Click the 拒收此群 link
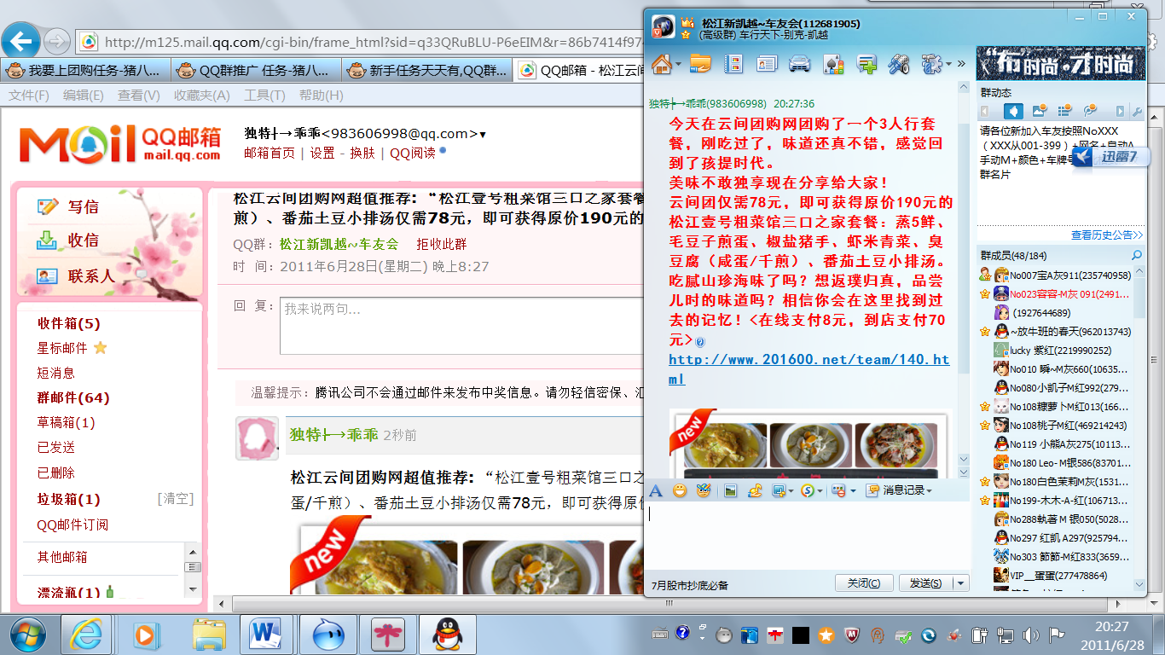Image resolution: width=1165 pixels, height=655 pixels. click(x=442, y=244)
